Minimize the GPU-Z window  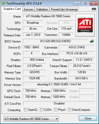77,4
